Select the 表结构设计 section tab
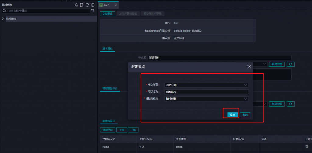Screen dimensions: 312x153 (x=109, y=121)
